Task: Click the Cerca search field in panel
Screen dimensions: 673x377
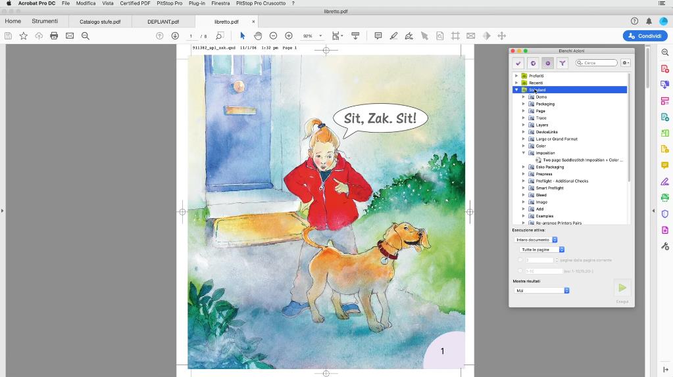Action: (596, 63)
